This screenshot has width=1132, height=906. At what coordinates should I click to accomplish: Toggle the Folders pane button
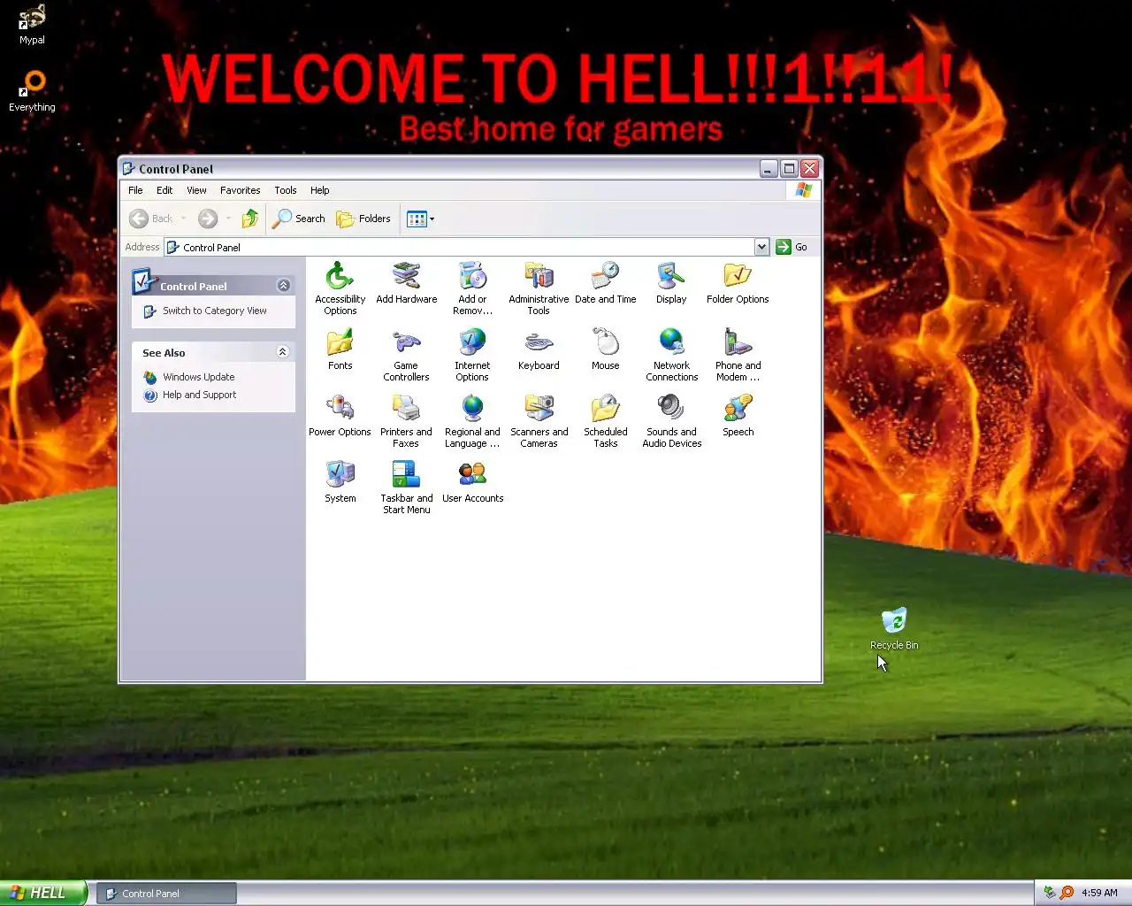pos(363,218)
